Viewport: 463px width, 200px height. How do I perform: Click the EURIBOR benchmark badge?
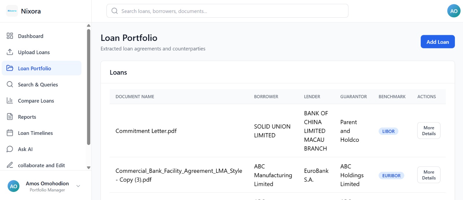pos(391,176)
